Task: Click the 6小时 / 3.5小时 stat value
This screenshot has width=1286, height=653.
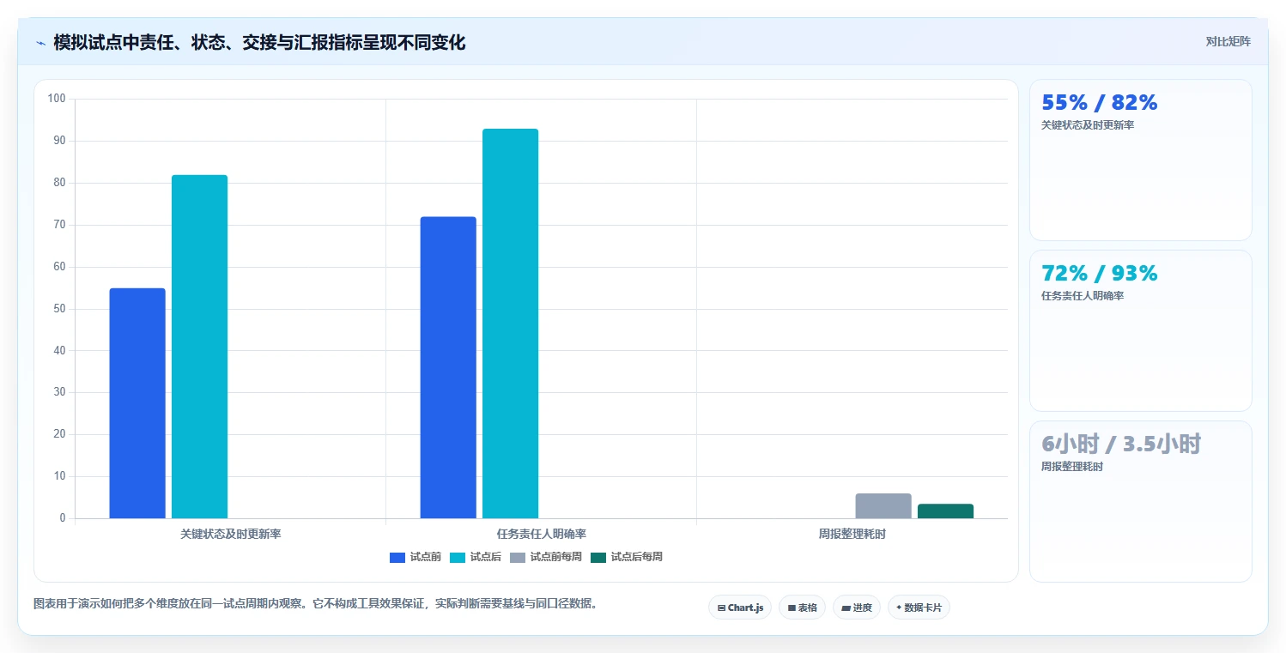Action: 1120,444
